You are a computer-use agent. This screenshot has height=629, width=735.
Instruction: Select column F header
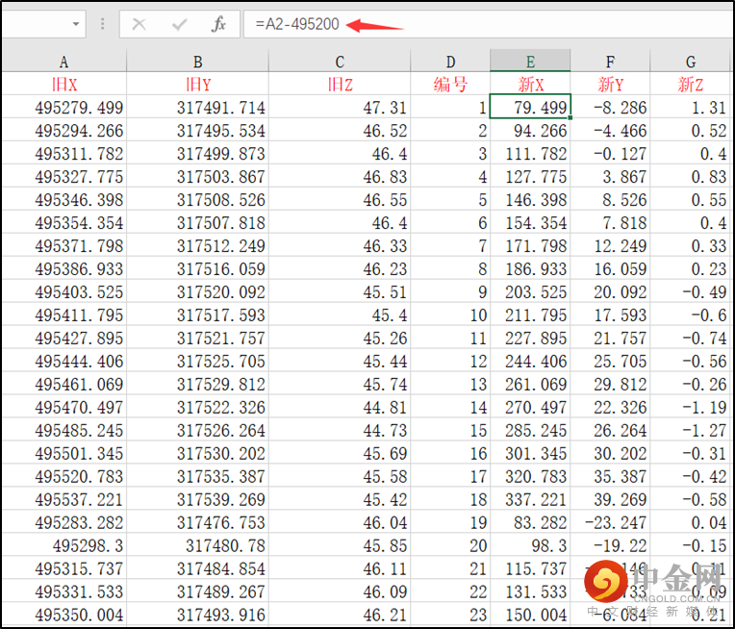point(610,62)
